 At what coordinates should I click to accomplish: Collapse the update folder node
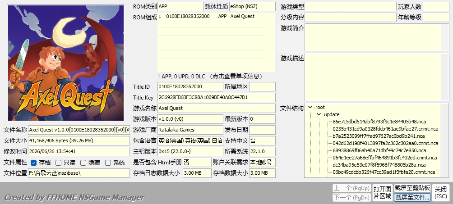[x=319, y=114]
